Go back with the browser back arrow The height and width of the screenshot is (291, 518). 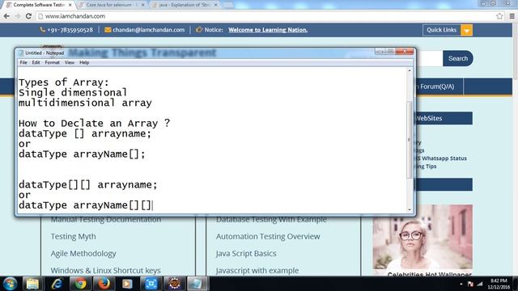point(6,16)
